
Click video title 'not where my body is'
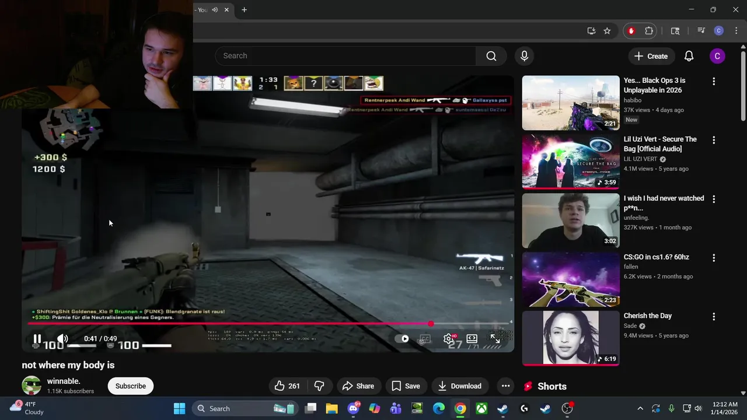(x=68, y=365)
